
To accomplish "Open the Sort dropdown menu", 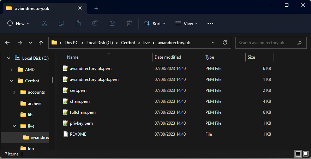I will 153,23.
